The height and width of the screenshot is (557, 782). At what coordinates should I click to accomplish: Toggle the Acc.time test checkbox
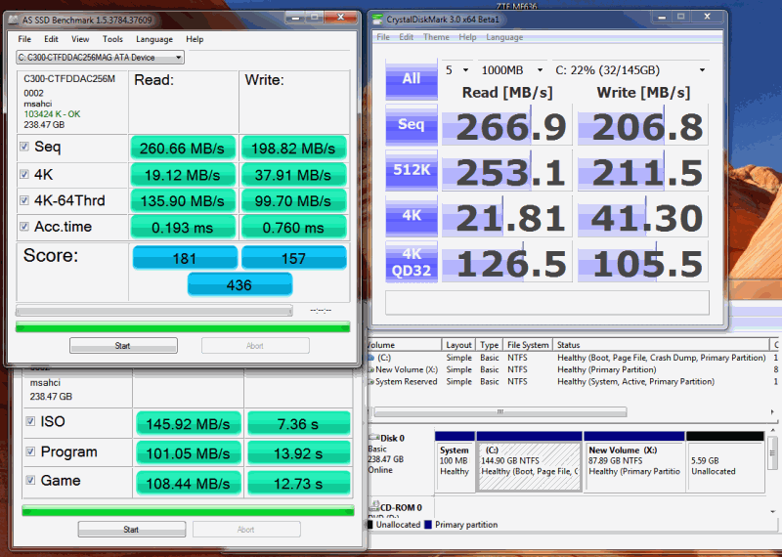click(23, 227)
